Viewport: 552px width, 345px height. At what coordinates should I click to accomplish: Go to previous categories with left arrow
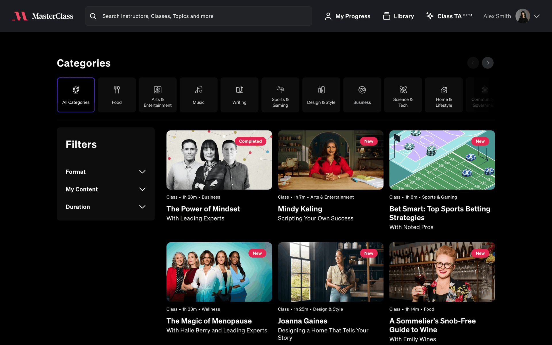[x=473, y=63]
